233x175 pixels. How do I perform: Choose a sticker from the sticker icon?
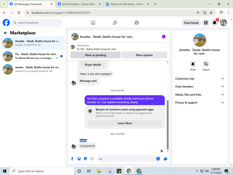coord(85,159)
